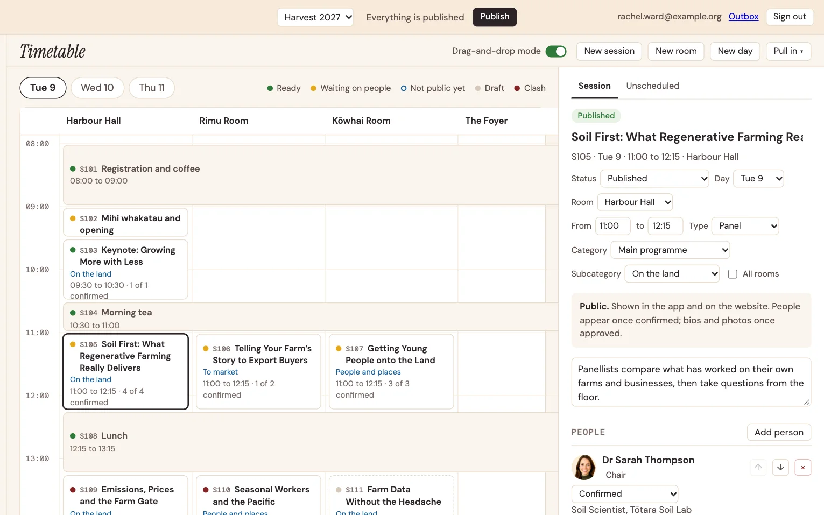
Task: Change Sarah Thompson's Confirmed status dropdown
Action: pos(625,493)
